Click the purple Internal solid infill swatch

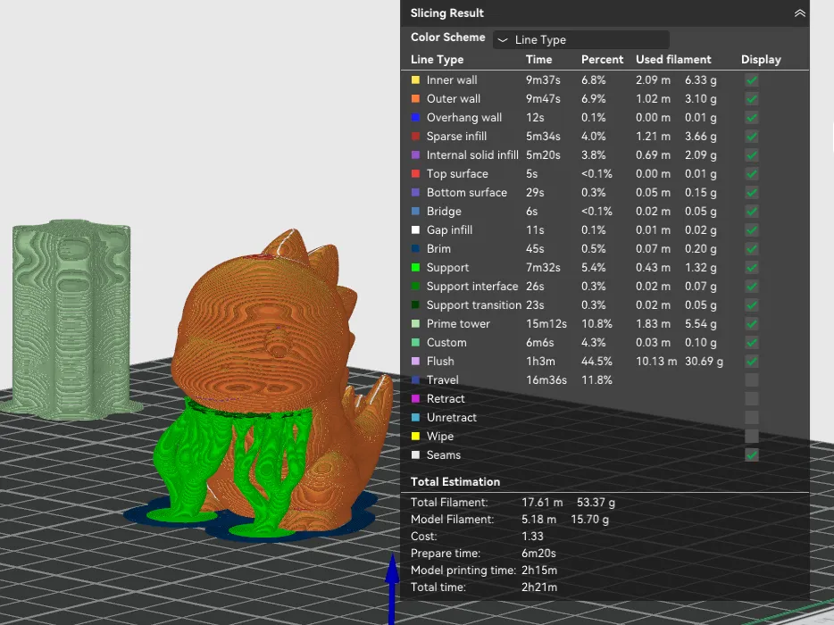(415, 154)
